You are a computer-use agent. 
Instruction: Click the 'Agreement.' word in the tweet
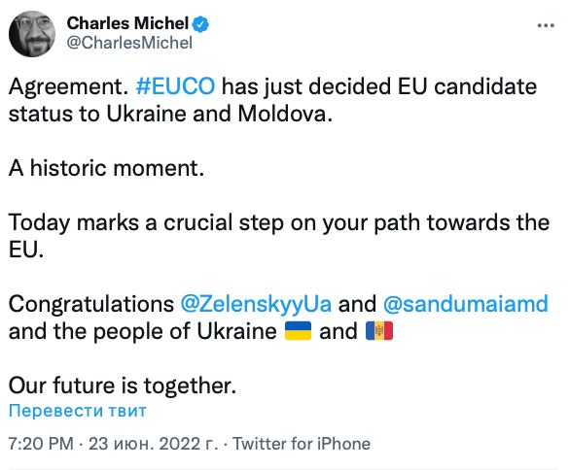click(x=69, y=86)
